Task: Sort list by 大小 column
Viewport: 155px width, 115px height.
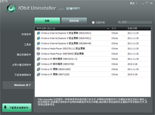Action: coord(118,28)
